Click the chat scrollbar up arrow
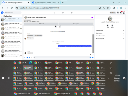Image resolution: width=128 pixels, height=96 pixels. tap(93, 27)
